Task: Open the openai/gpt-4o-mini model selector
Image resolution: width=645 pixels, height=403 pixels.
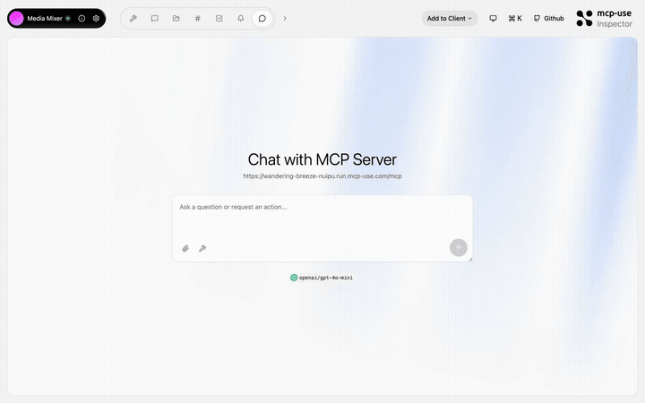Action: click(322, 278)
